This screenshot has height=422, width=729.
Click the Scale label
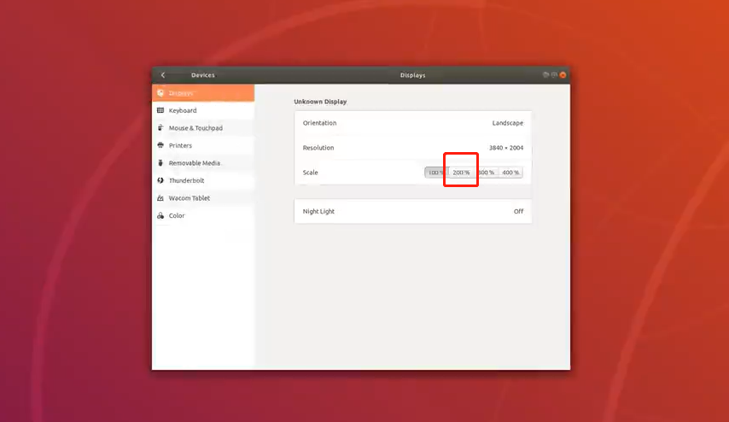pos(310,173)
